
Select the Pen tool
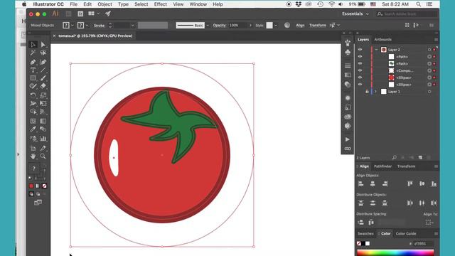coord(33,62)
